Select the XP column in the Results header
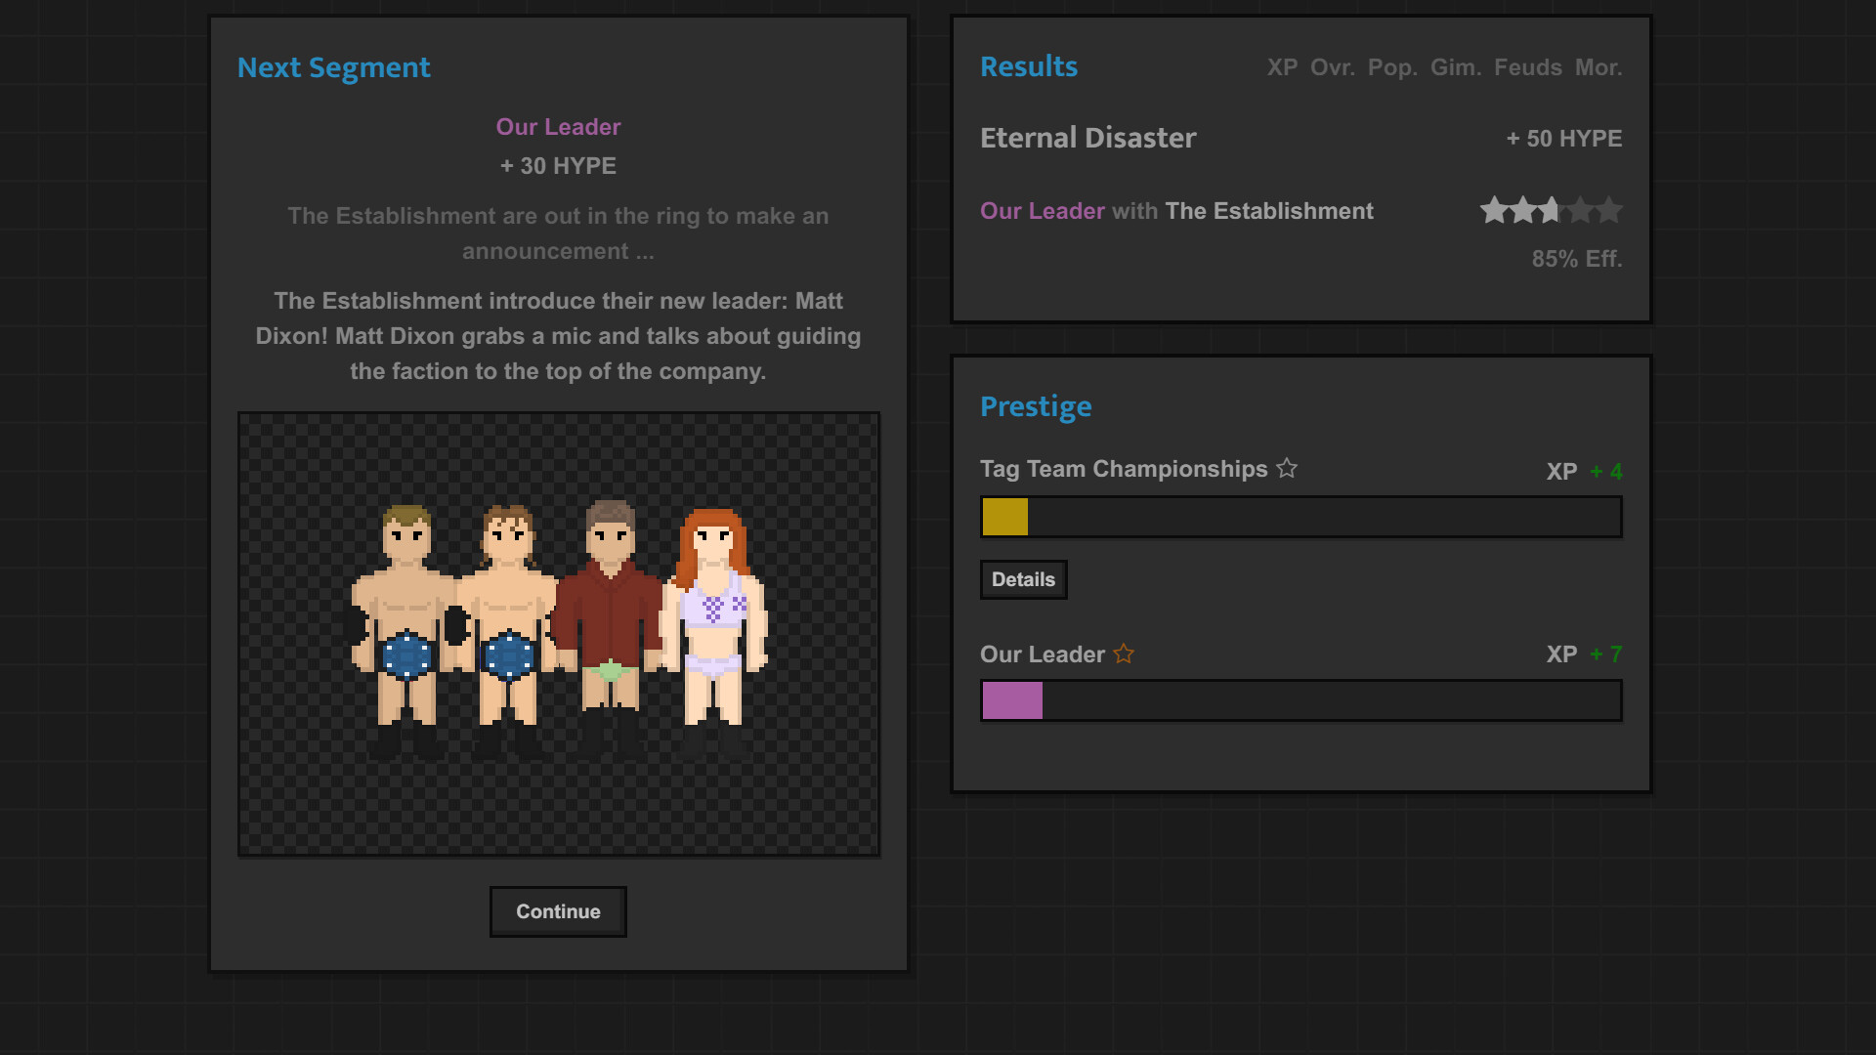The height and width of the screenshot is (1055, 1876). pyautogui.click(x=1282, y=67)
